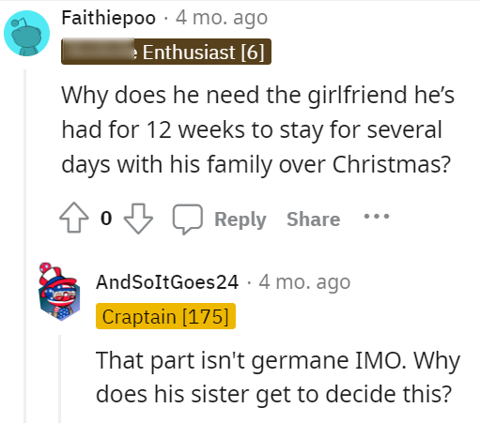
Task: Click AndSoItGoes24's reply text about sister
Action: point(278,377)
